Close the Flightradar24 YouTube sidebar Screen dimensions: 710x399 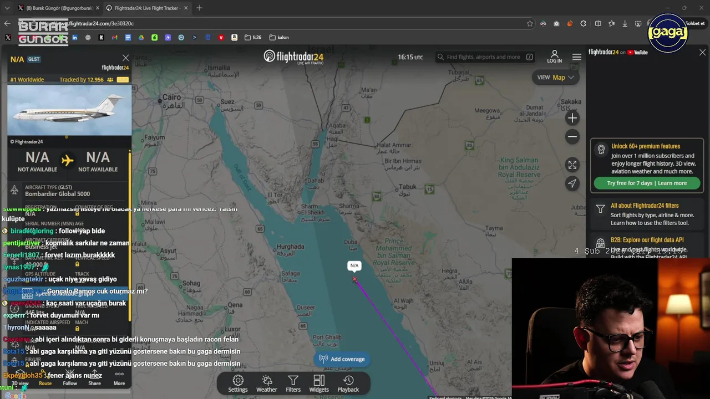702,53
